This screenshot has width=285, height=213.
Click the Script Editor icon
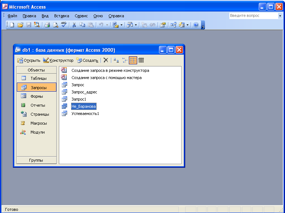tap(153, 25)
